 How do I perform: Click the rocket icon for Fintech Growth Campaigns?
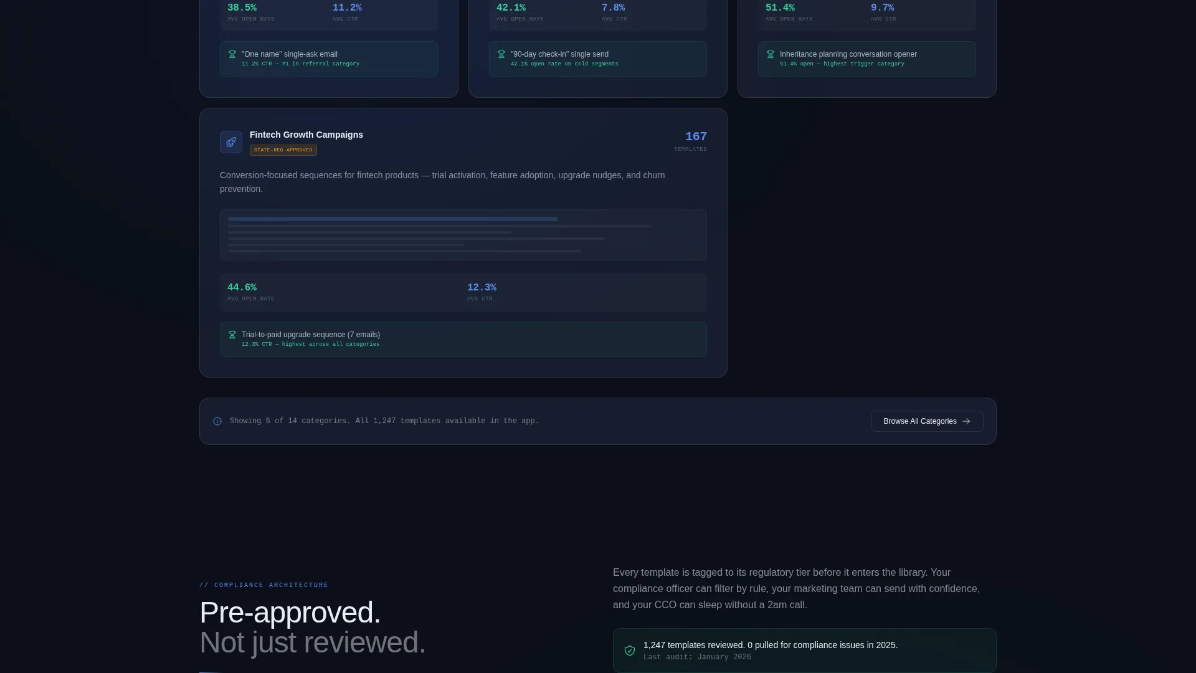point(231,142)
